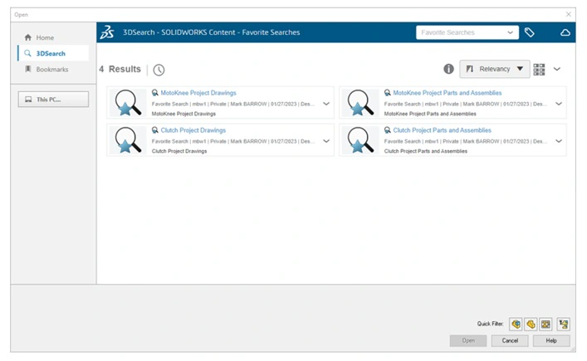Click favorite search icon beside Clutch Project Parts title
The width and height of the screenshot is (587, 361).
[x=388, y=130]
